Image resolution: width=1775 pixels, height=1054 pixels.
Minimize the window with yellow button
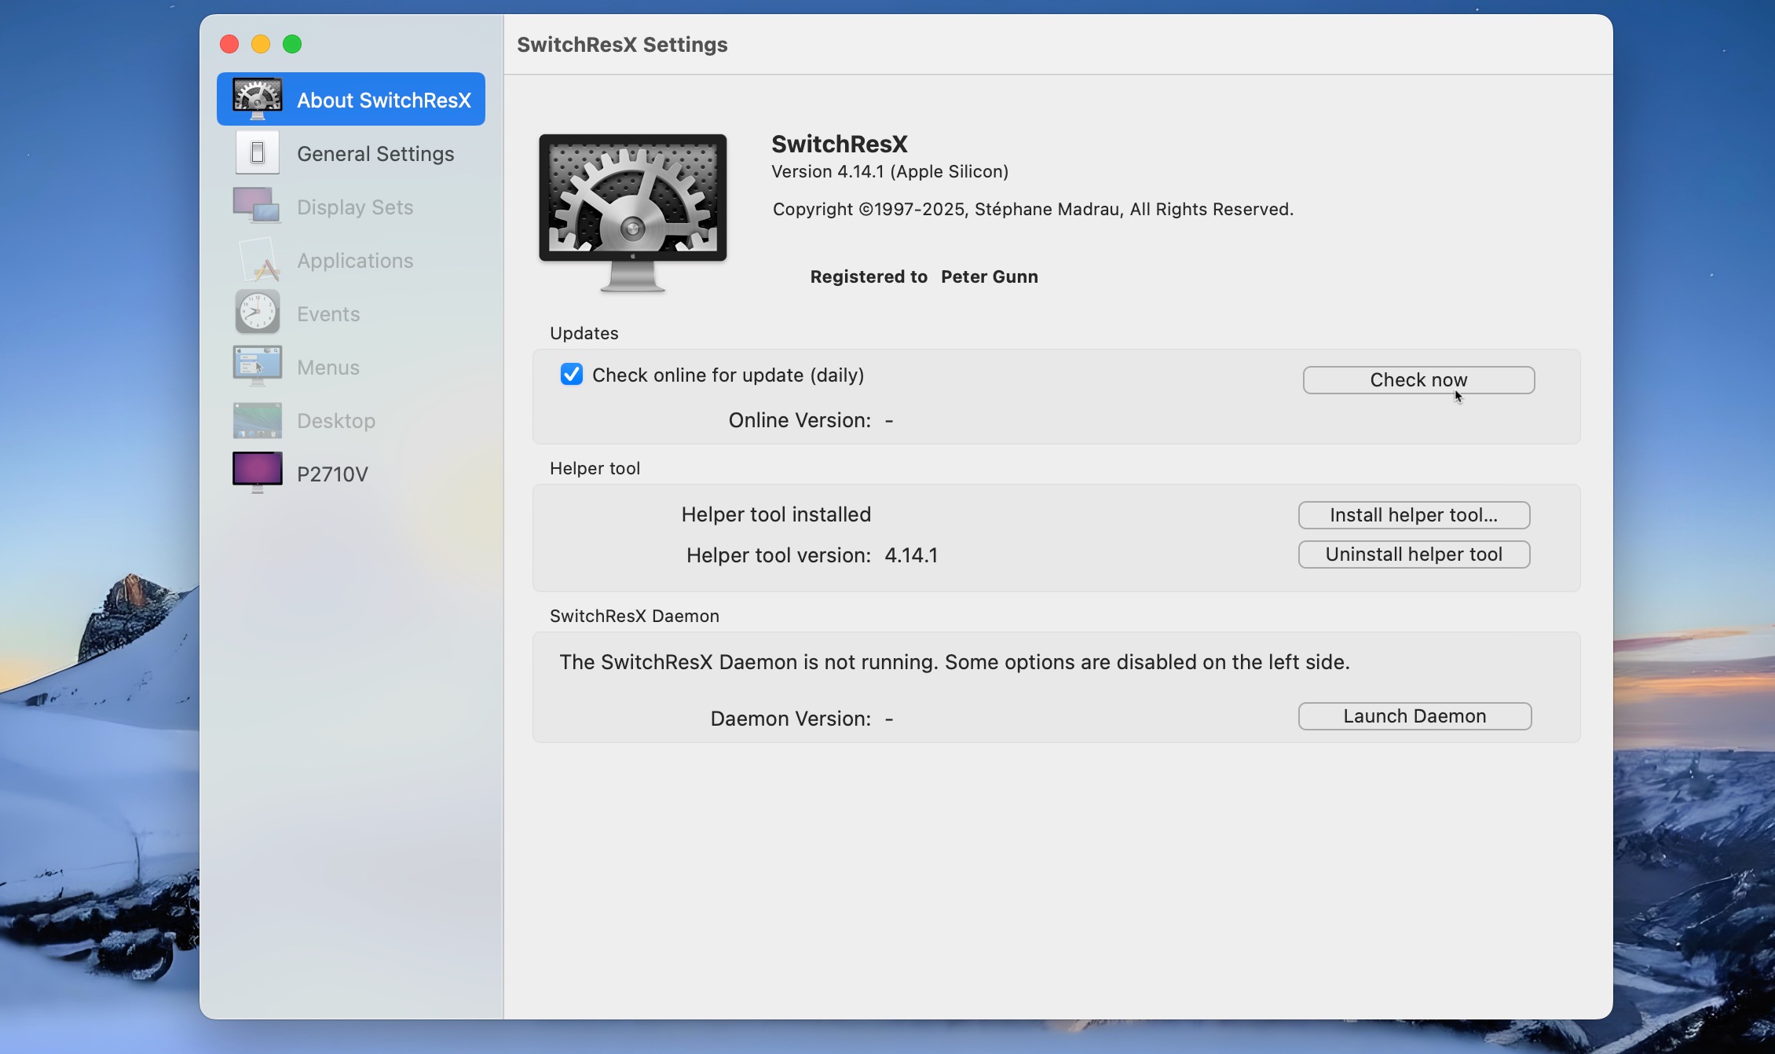261,44
